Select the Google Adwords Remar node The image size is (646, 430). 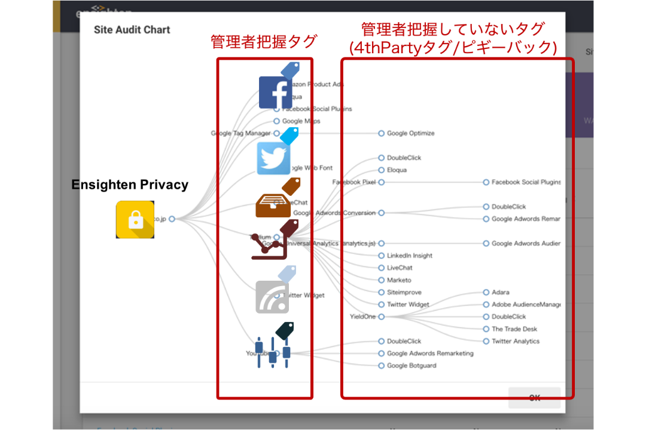click(x=486, y=219)
